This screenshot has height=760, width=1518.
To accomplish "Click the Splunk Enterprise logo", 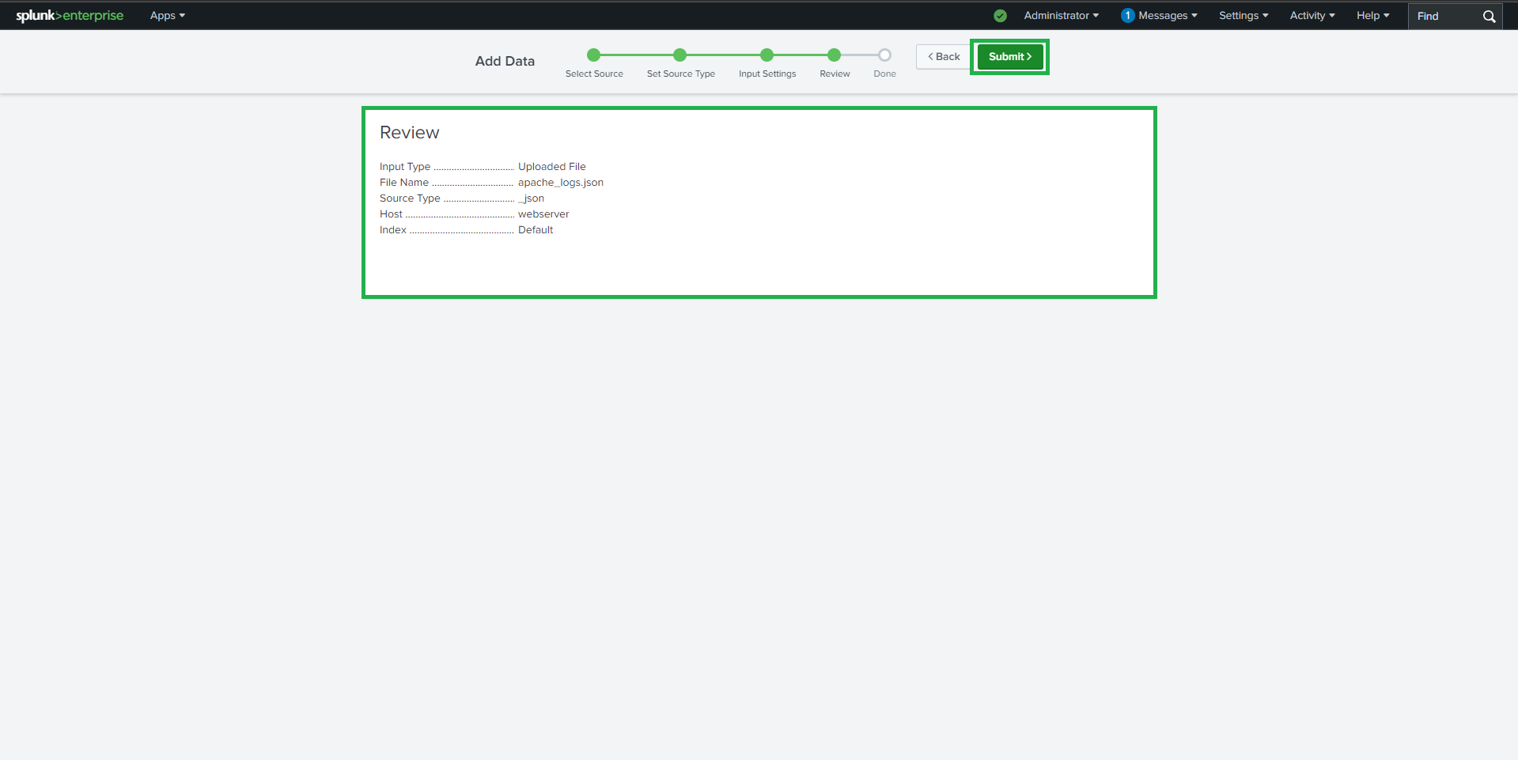I will pos(70,16).
